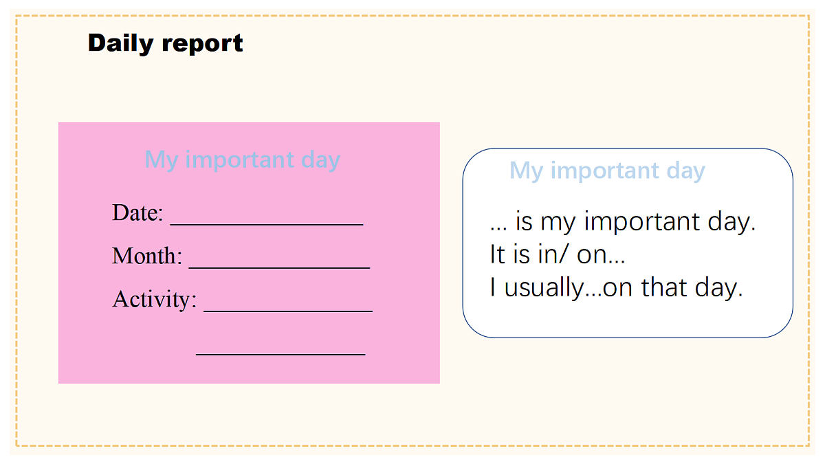Screen dimensions: 825x464
Task: Select the Month label
Action: coord(147,256)
